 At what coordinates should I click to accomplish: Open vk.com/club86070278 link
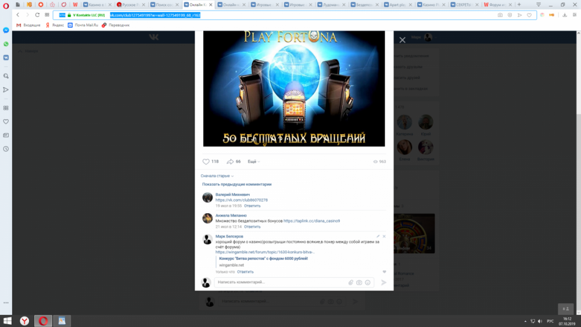(x=242, y=200)
